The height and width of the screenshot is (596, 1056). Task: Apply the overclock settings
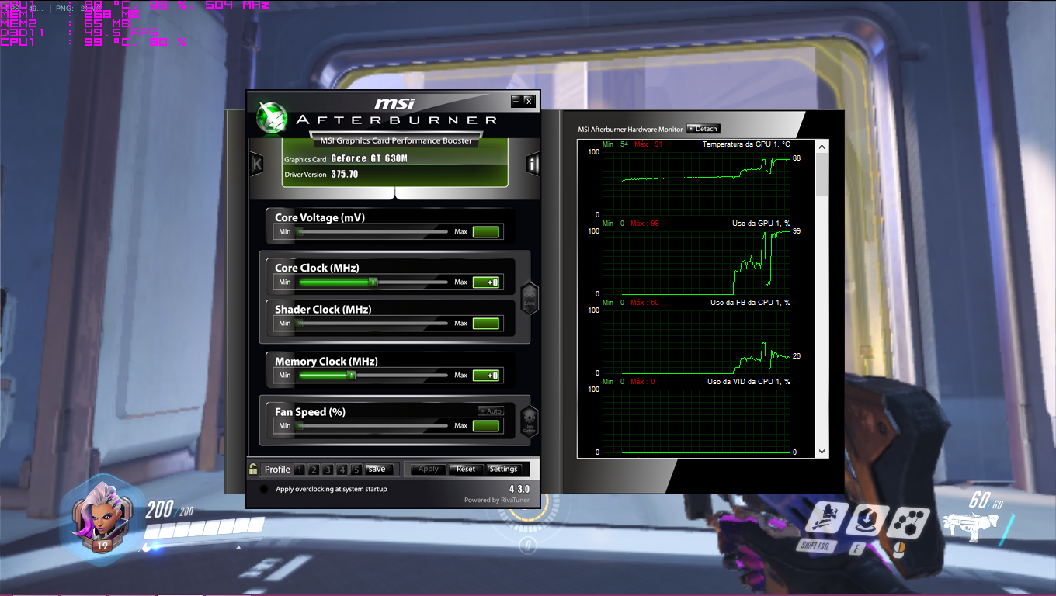tap(429, 469)
